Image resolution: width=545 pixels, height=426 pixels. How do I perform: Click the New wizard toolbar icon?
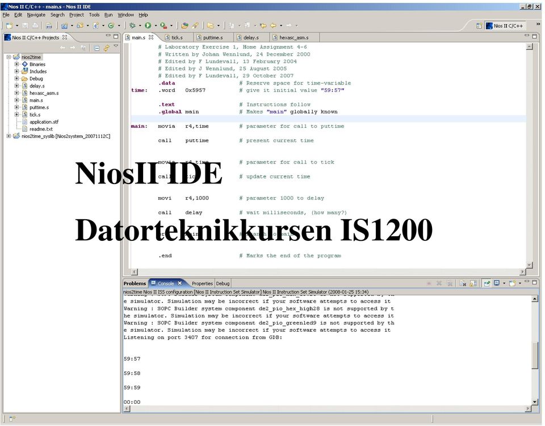coord(10,26)
